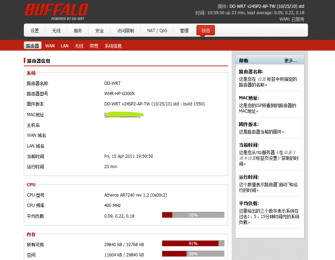335x260 pixels.
Task: Open the 访问限制 tab
Action: coord(125,31)
